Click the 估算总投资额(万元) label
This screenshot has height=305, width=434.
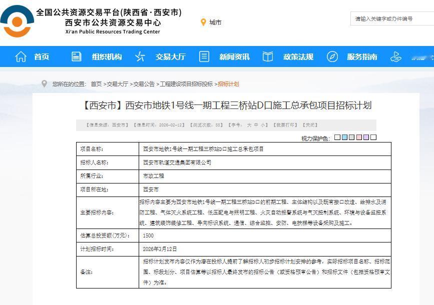coord(105,235)
